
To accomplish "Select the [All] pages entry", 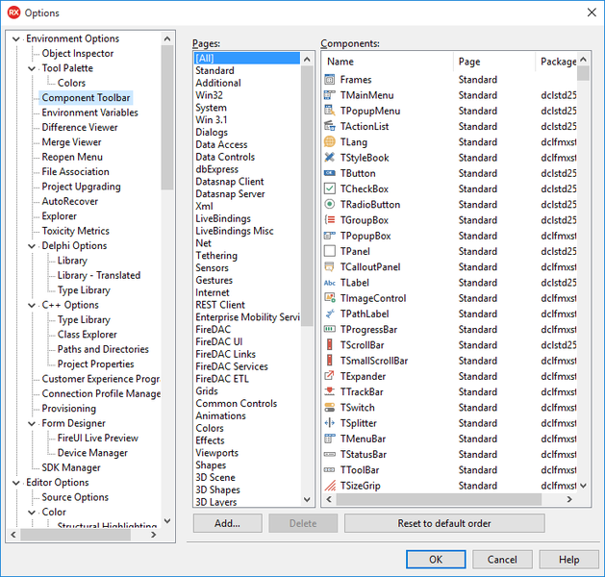I will coord(247,59).
